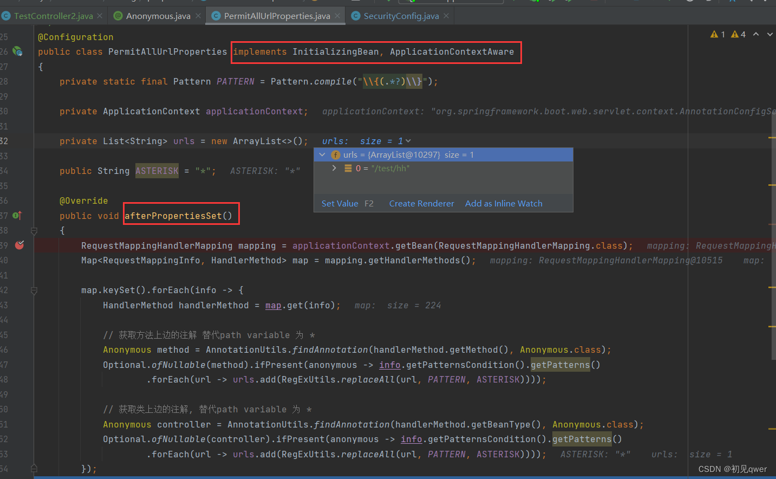Click the underlined info in line 47
The width and height of the screenshot is (776, 479).
click(390, 365)
